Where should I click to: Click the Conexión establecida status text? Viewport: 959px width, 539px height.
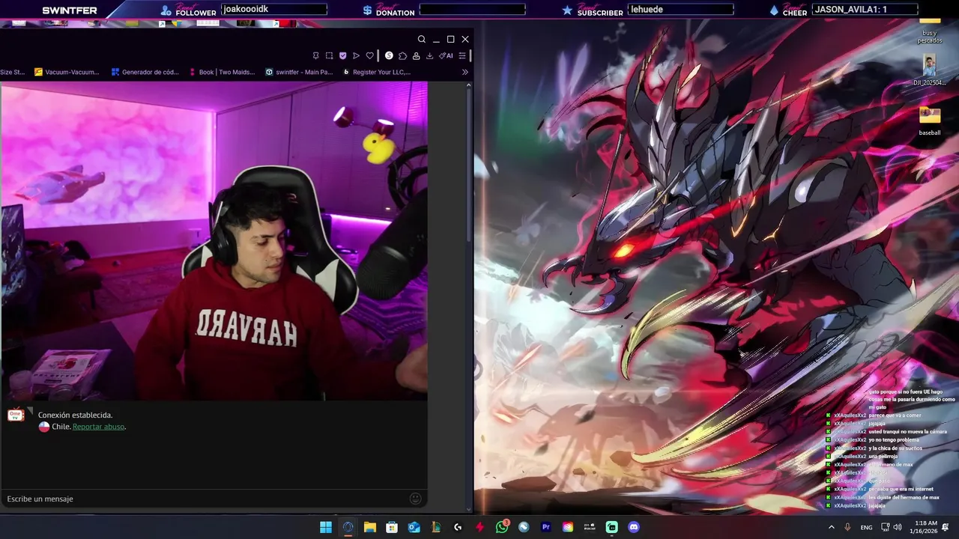click(75, 415)
